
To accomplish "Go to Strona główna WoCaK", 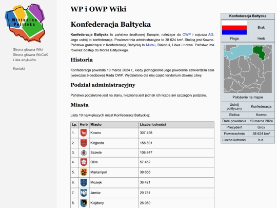I will point(30,54).
